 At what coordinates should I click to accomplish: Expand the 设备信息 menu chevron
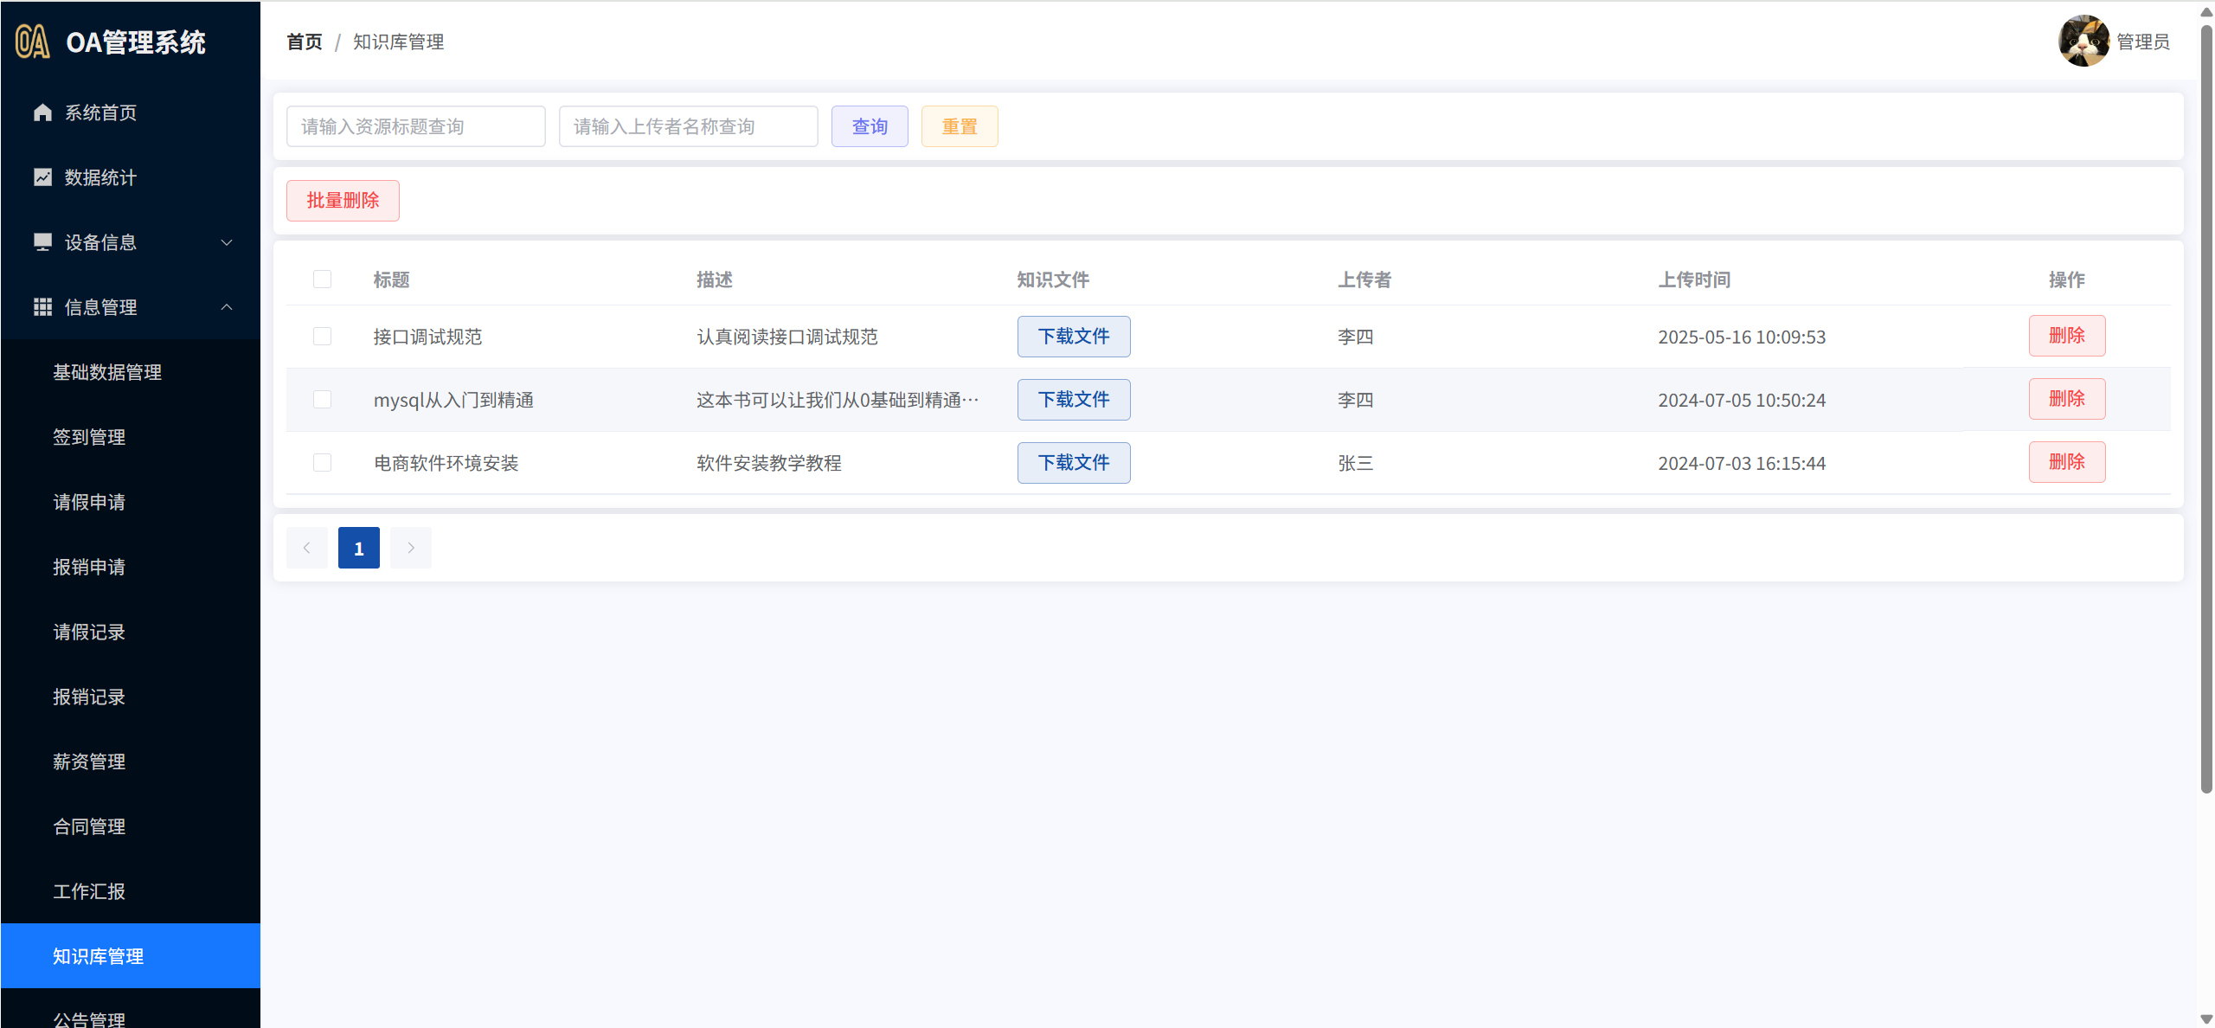pos(227,242)
